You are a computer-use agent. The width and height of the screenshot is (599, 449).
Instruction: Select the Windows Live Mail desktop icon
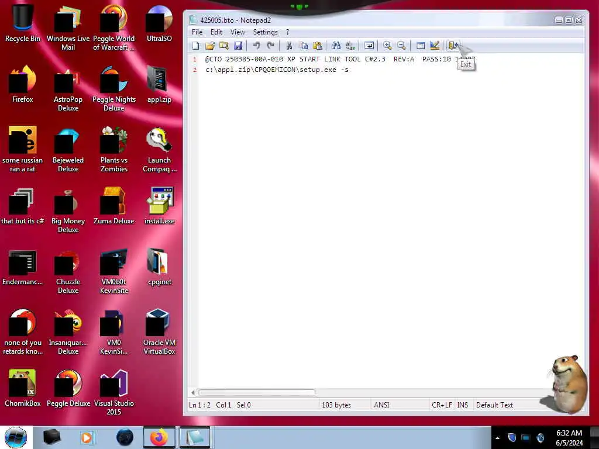point(68,27)
